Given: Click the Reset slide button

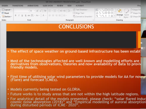Looking at the screenshot, I should (5, 13).
